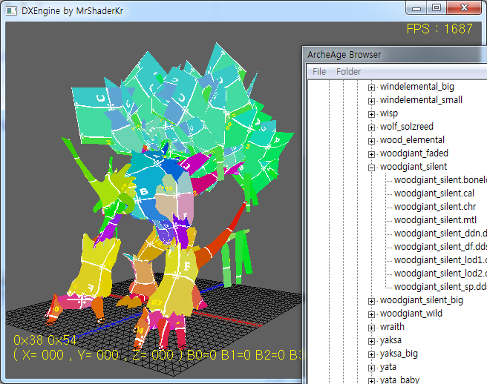Select the woodgiant_faded tree item
This screenshot has height=384, width=487.
pyautogui.click(x=414, y=153)
